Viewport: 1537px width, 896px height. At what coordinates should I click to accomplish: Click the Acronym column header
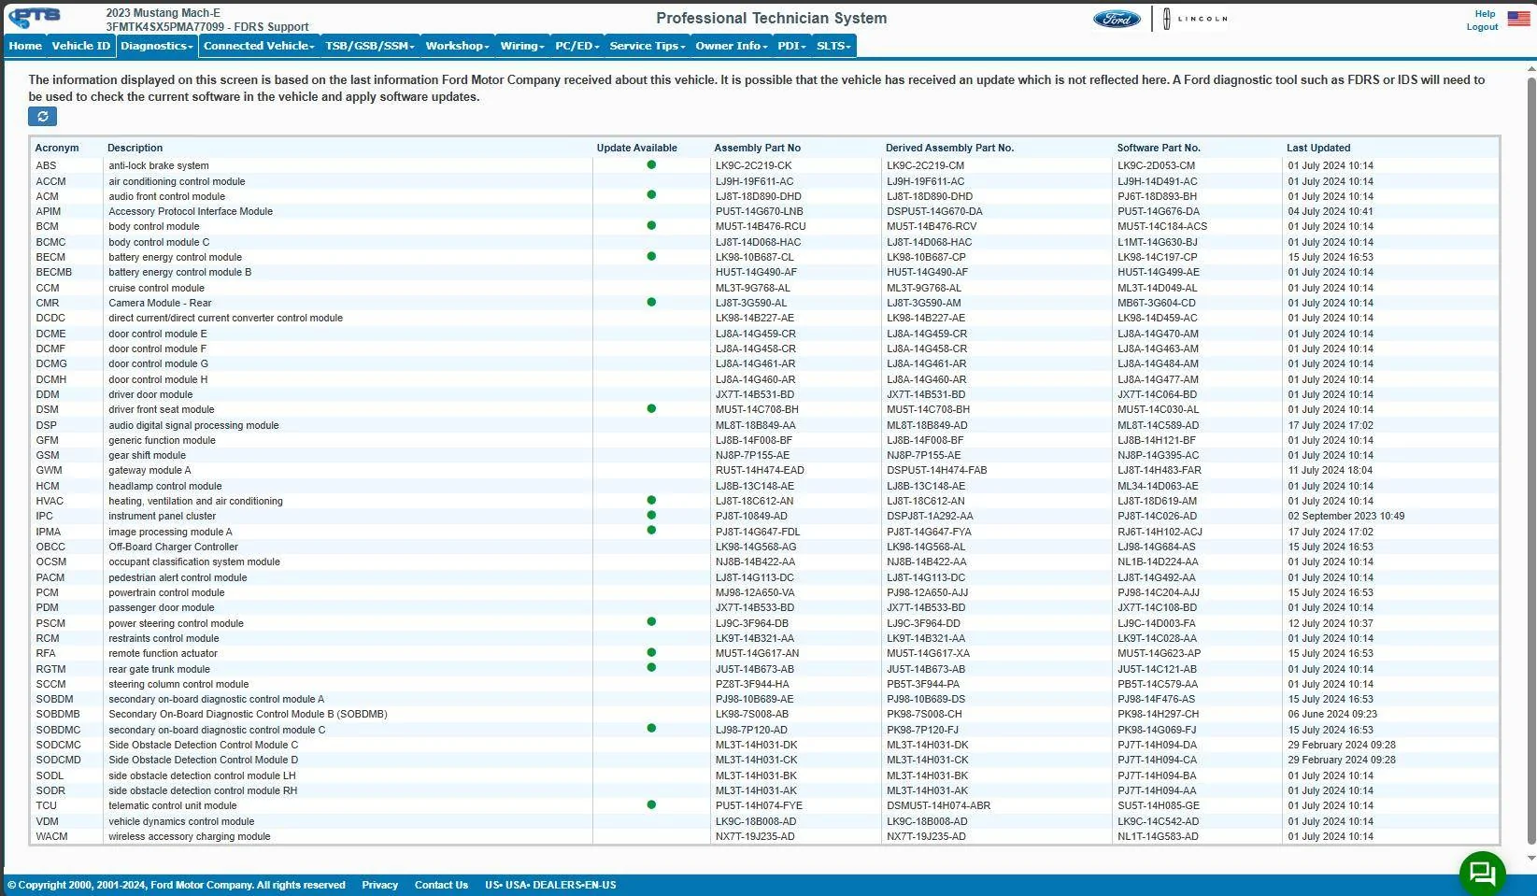click(x=57, y=148)
